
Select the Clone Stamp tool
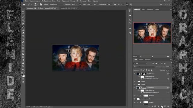tap(23, 30)
